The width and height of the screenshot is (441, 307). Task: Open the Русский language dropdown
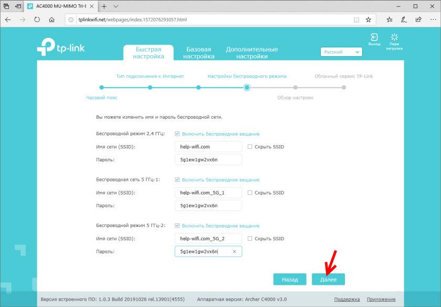click(341, 52)
